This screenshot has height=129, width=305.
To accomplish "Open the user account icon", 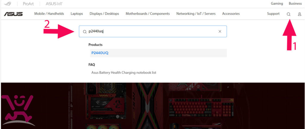I will 300,14.
